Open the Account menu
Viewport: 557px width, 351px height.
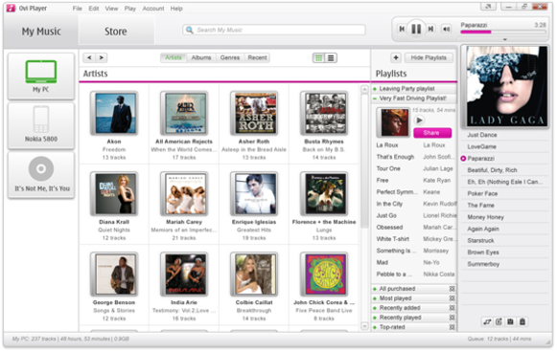tap(153, 9)
